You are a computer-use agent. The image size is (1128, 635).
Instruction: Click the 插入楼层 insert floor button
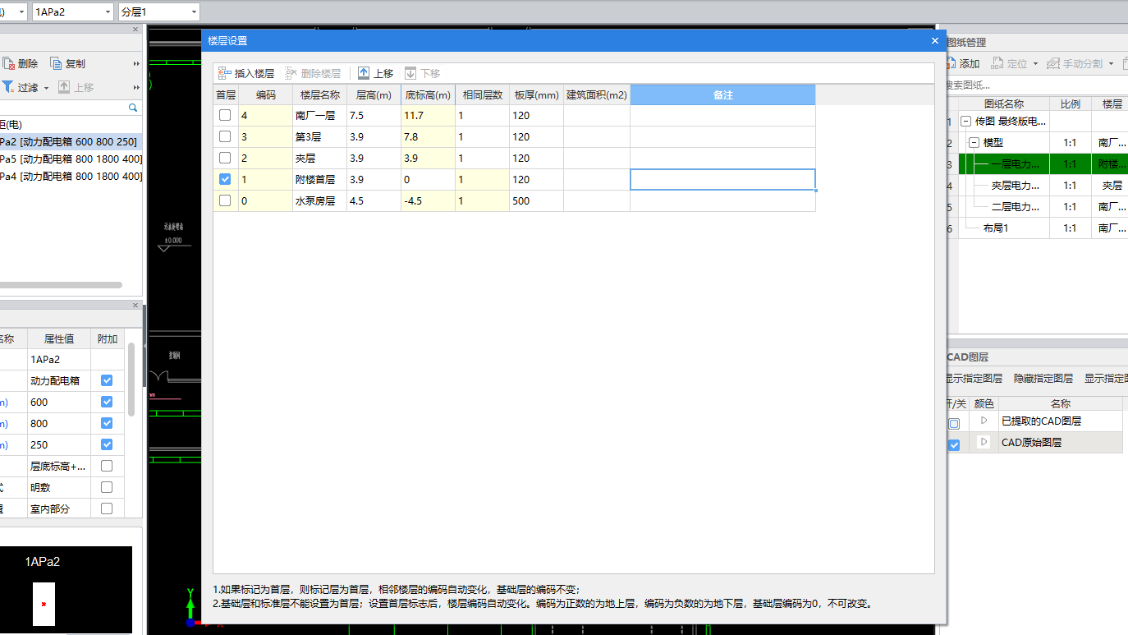246,73
